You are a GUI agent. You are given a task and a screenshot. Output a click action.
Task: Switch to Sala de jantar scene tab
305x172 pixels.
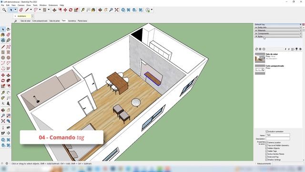[x=54, y=21]
